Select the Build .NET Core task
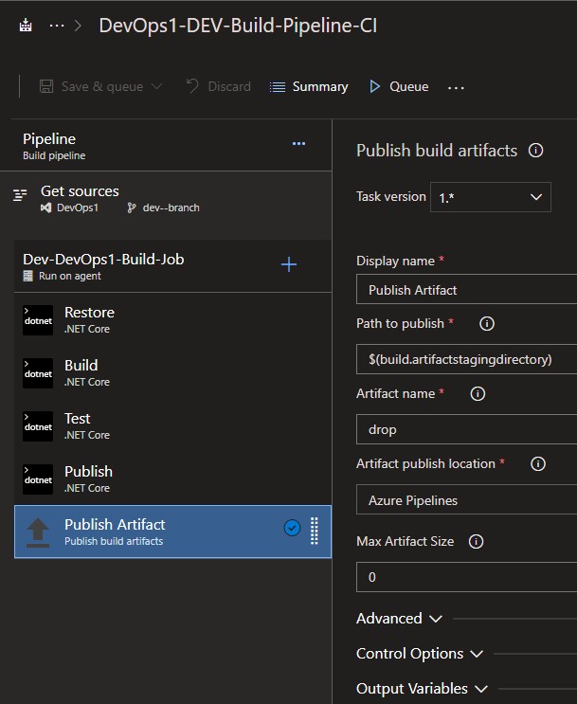This screenshot has width=577, height=704. pos(172,372)
